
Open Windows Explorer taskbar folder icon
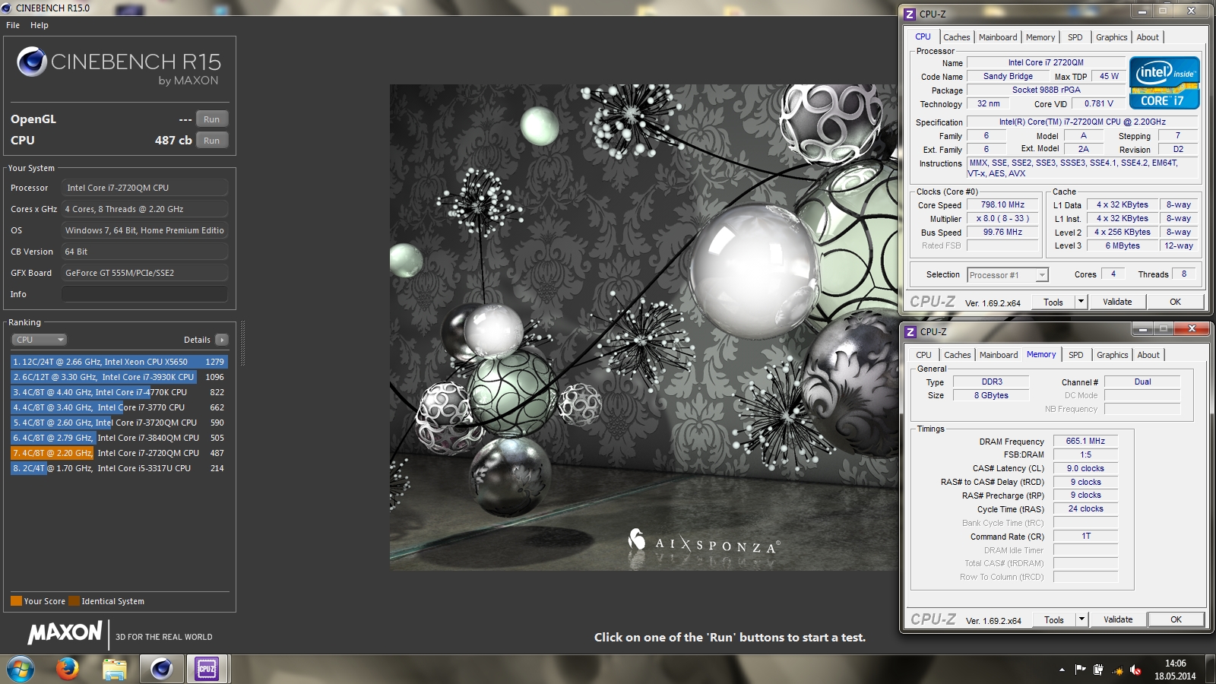(x=114, y=669)
